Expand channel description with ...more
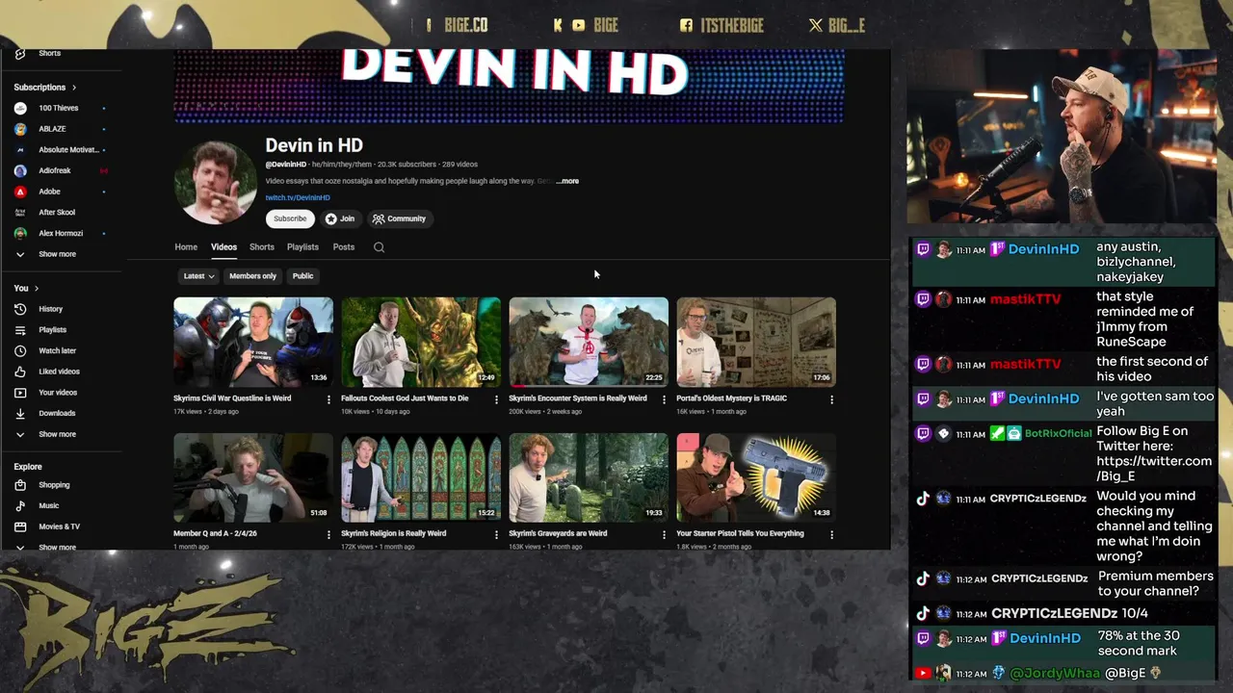 [567, 181]
